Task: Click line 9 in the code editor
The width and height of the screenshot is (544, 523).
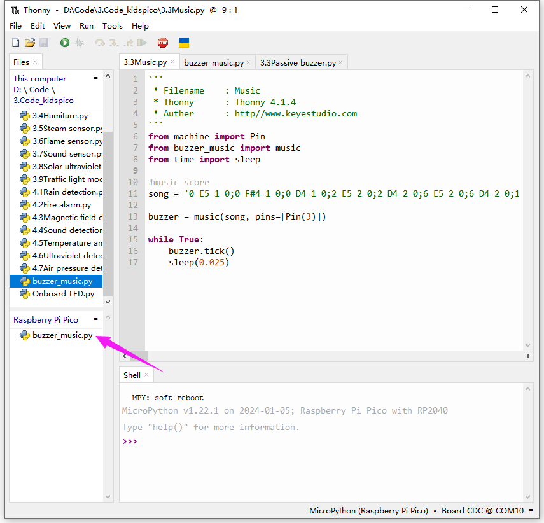Action: pyautogui.click(x=333, y=171)
